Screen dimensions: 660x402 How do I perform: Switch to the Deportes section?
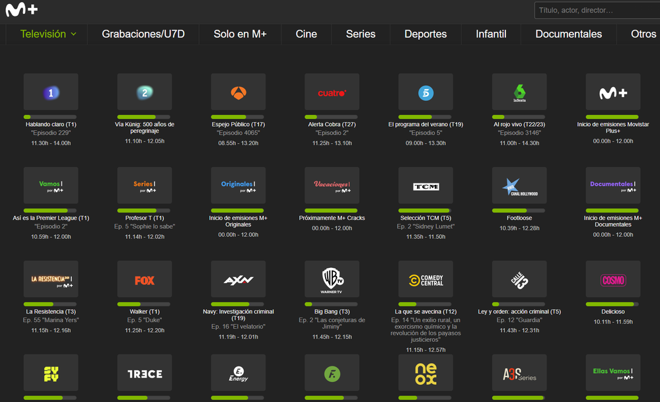pos(425,34)
